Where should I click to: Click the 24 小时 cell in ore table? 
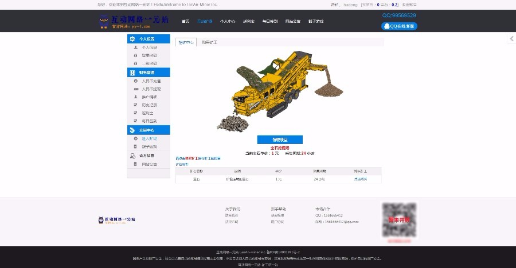point(319,179)
